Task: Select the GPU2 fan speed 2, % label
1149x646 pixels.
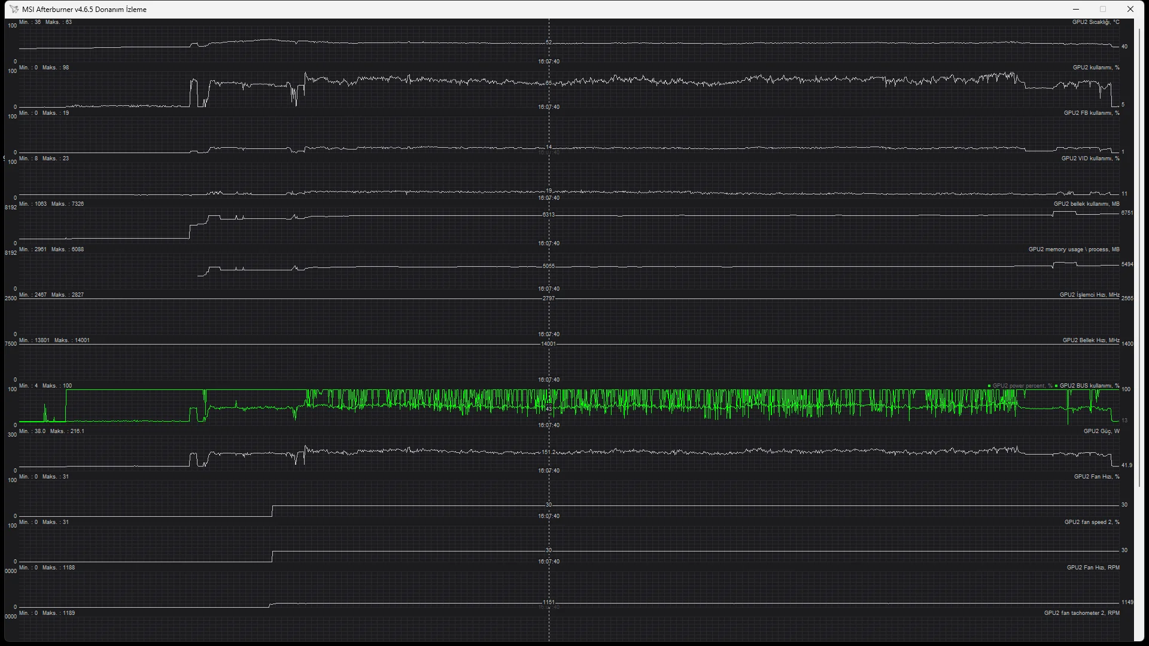Action: [x=1092, y=522]
